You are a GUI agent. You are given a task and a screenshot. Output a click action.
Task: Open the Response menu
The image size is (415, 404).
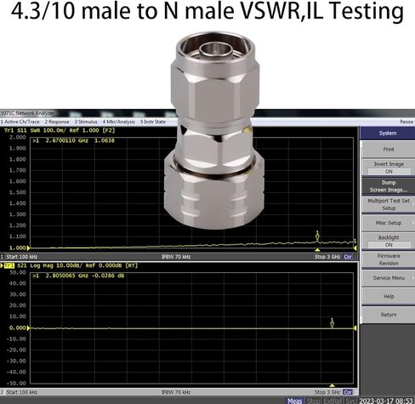[x=57, y=122]
